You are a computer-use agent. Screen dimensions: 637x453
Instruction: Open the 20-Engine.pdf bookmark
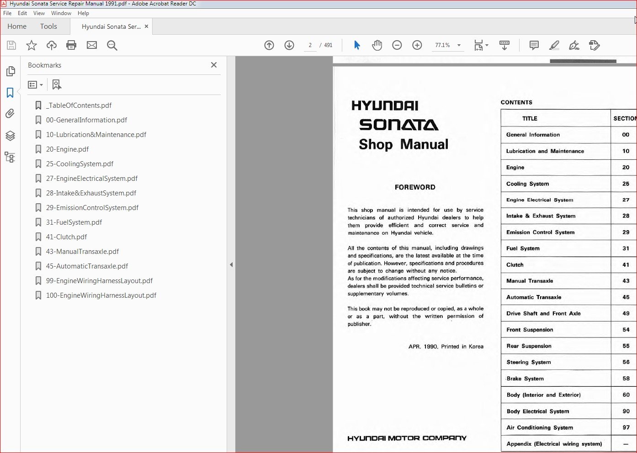[x=67, y=149]
